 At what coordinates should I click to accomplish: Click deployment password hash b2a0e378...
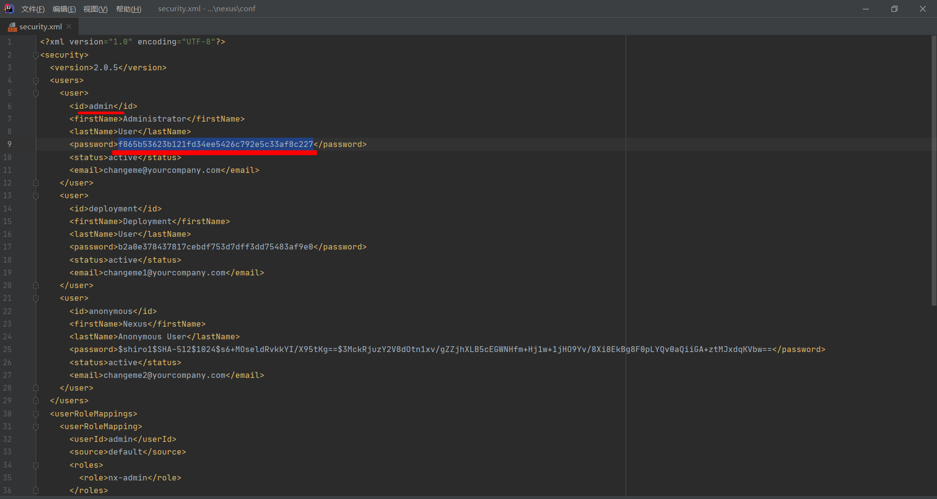(x=216, y=247)
